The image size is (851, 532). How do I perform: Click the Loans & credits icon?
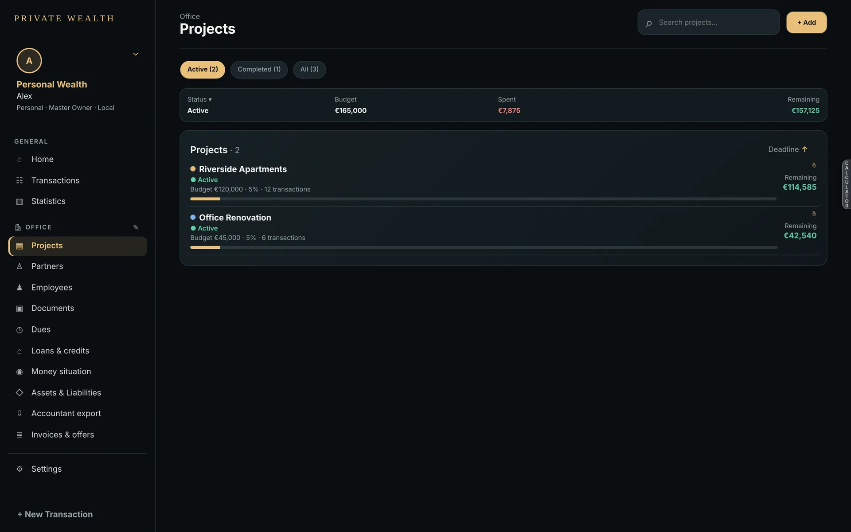click(20, 351)
